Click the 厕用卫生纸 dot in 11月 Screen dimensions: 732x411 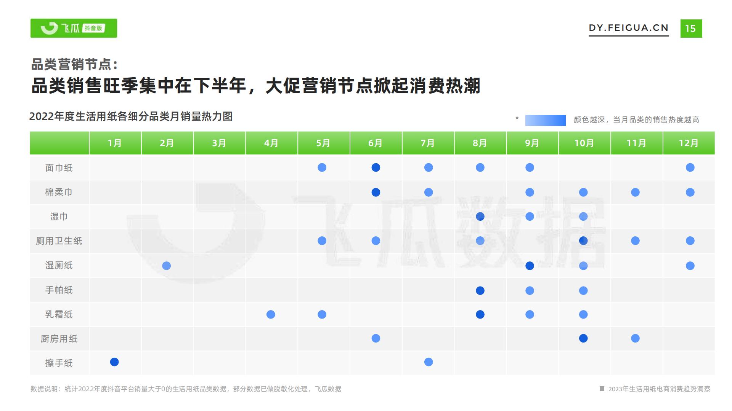click(x=635, y=241)
